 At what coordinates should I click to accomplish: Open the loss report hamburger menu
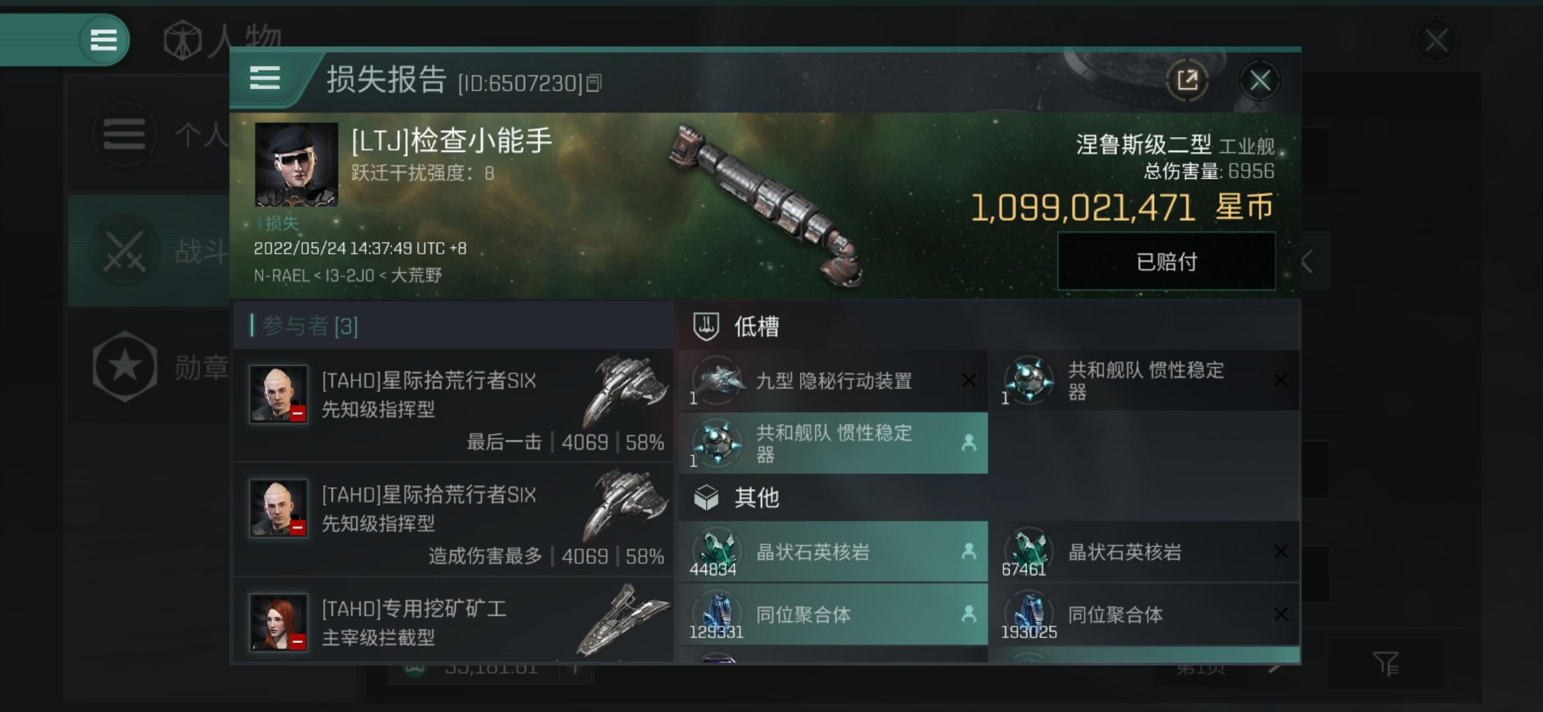pos(265,78)
